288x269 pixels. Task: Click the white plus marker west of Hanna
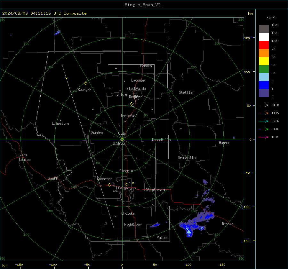[181, 129]
